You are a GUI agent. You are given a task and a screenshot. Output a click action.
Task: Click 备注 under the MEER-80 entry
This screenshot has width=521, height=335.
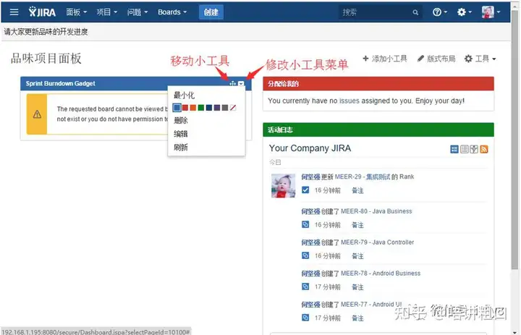[357, 225]
